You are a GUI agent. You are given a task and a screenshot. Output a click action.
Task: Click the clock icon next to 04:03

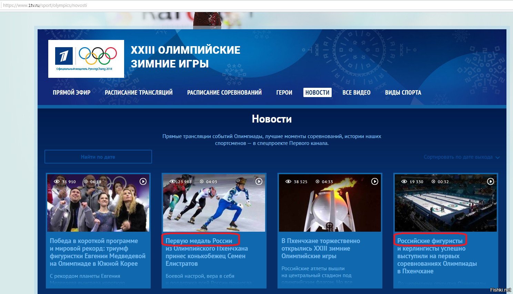pos(202,181)
